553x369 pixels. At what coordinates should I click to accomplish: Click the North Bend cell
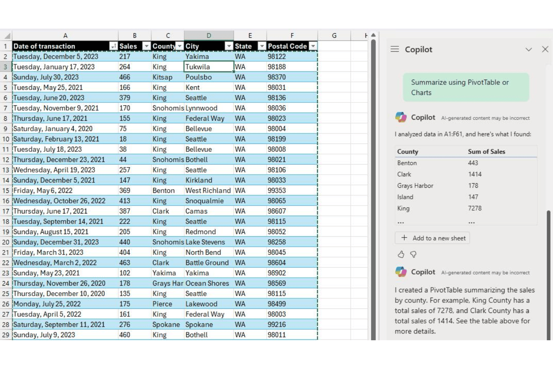209,252
